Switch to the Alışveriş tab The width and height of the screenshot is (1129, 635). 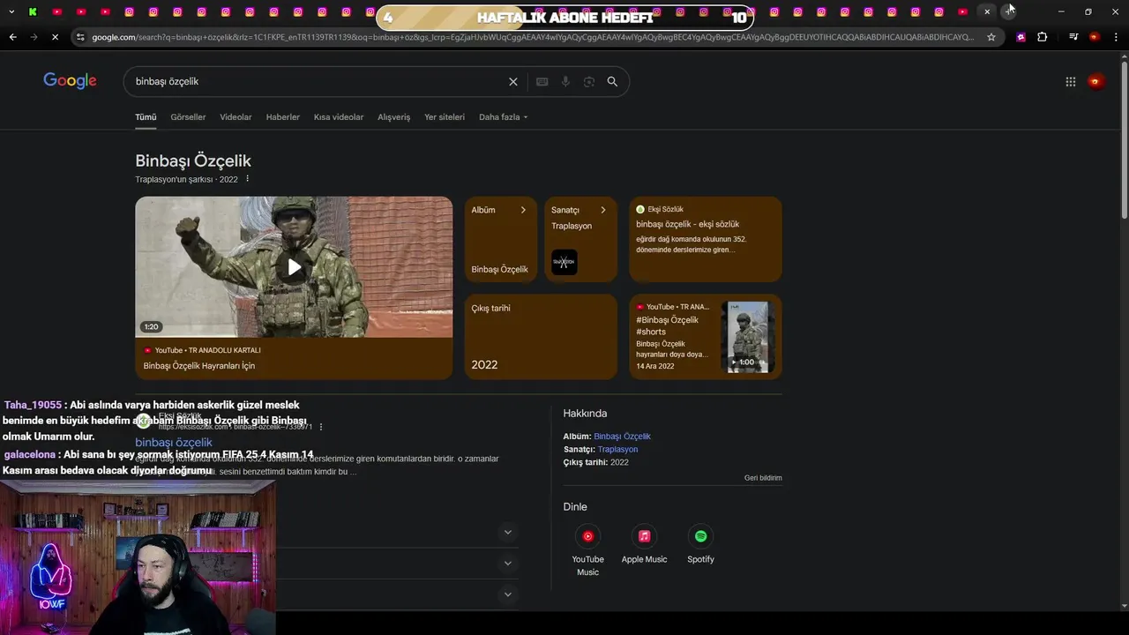pyautogui.click(x=394, y=117)
